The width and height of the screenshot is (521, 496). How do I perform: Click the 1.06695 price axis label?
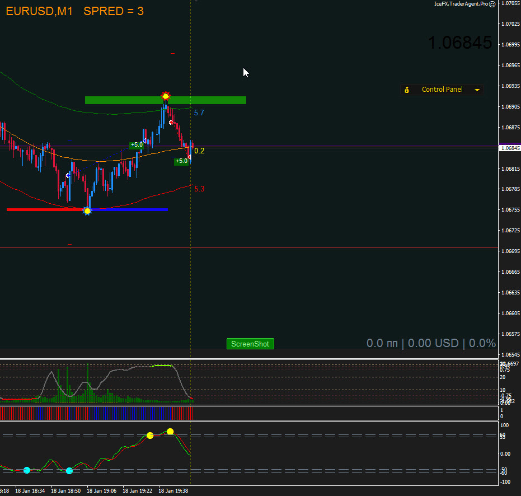pos(511,251)
